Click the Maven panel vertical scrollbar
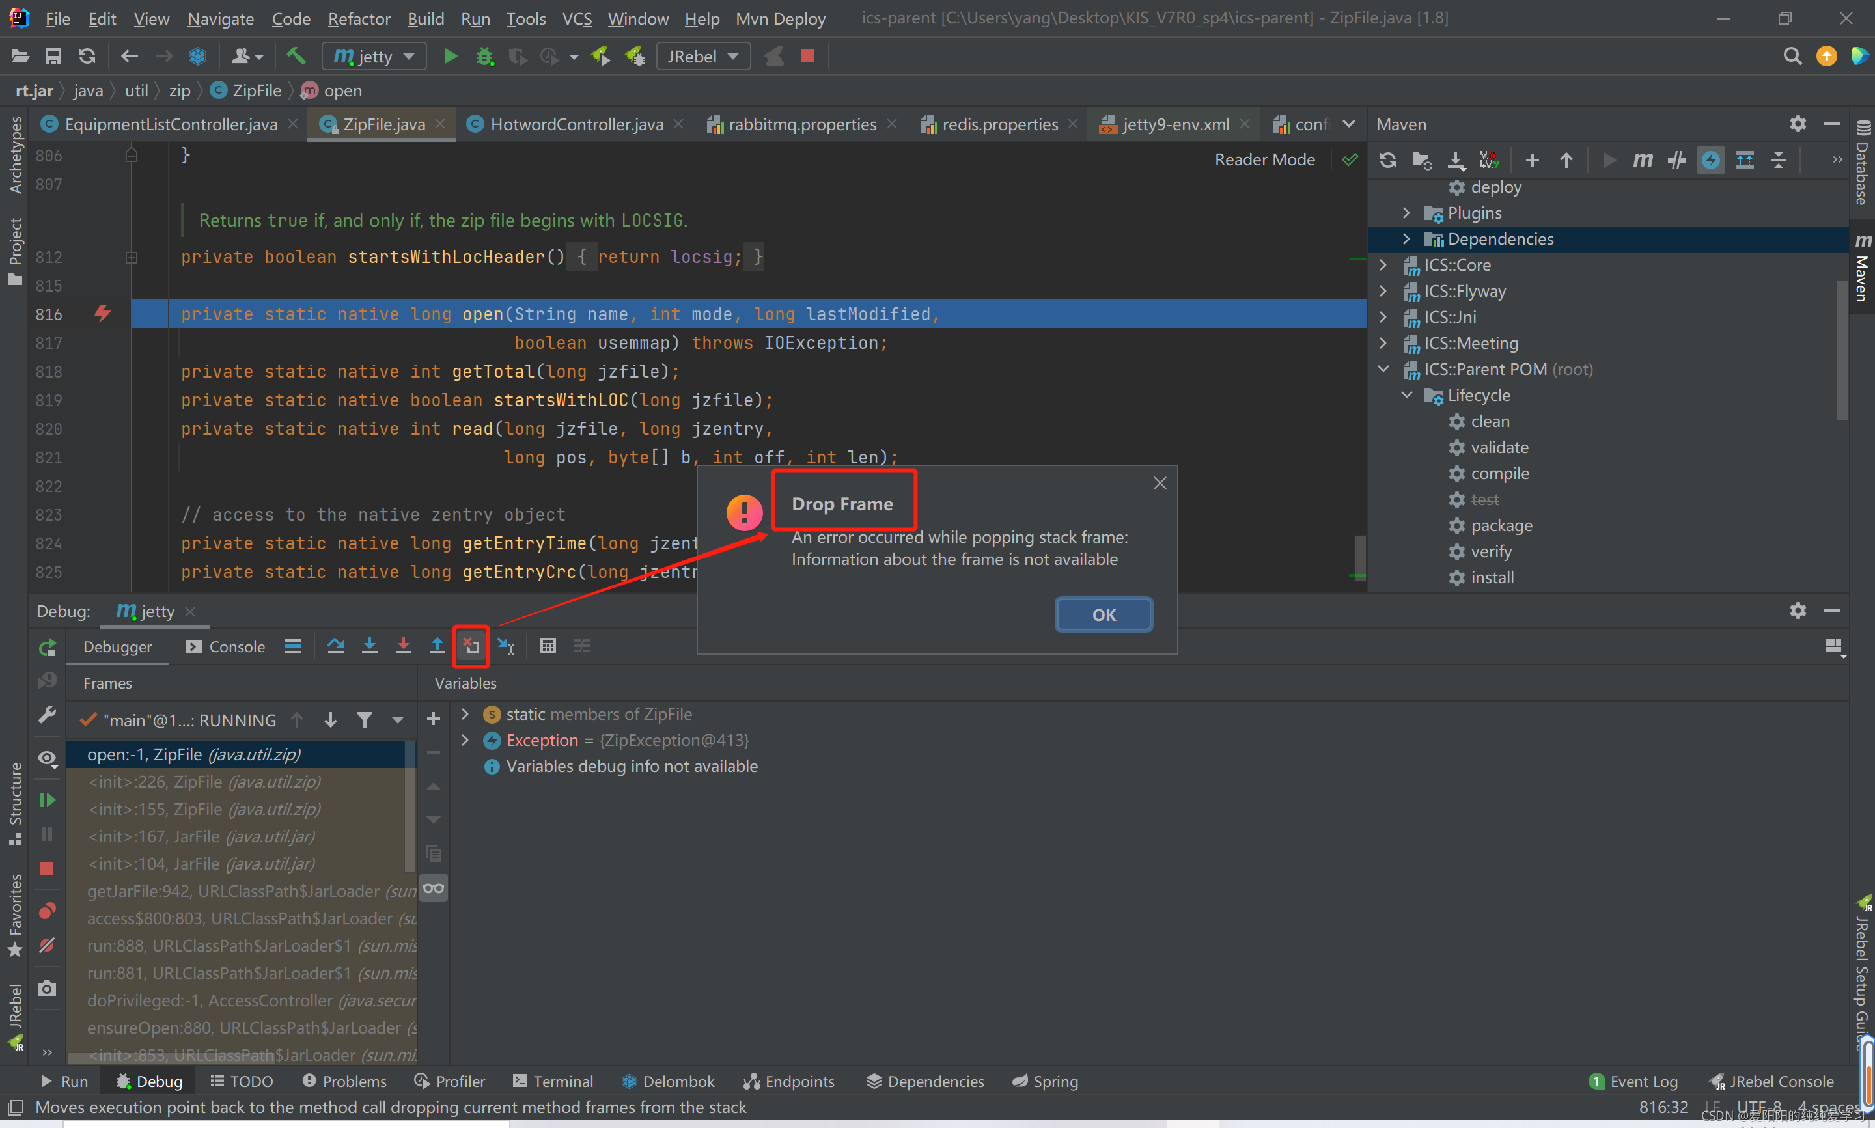This screenshot has width=1875, height=1128. coord(1842,350)
